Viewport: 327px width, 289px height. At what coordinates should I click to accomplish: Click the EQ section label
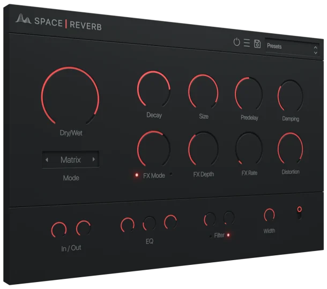(x=150, y=241)
